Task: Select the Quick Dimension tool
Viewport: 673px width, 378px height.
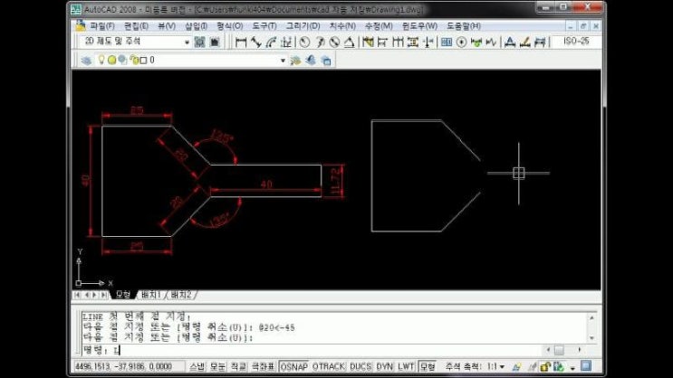Action: coord(368,42)
